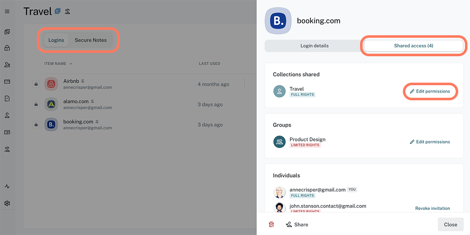The image size is (470, 235).
Task: Switch to the Secure Notes tab
Action: (x=91, y=40)
